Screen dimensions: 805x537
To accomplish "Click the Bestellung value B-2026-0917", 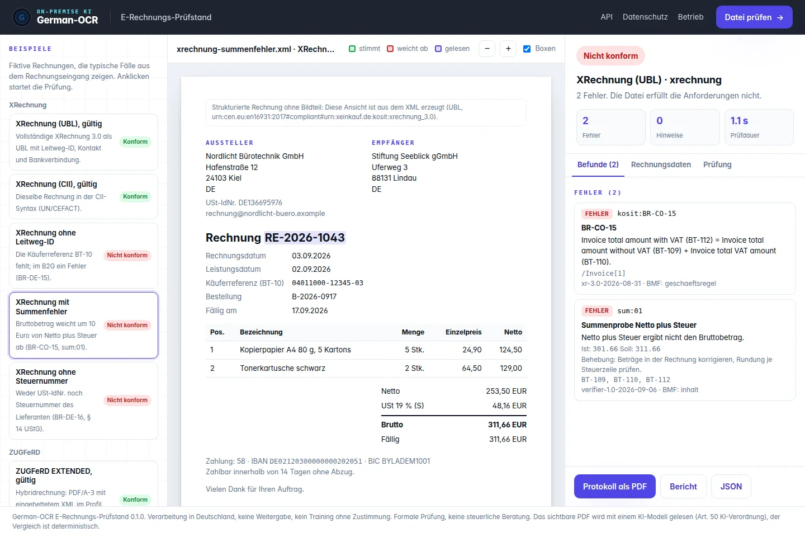I will pyautogui.click(x=314, y=296).
